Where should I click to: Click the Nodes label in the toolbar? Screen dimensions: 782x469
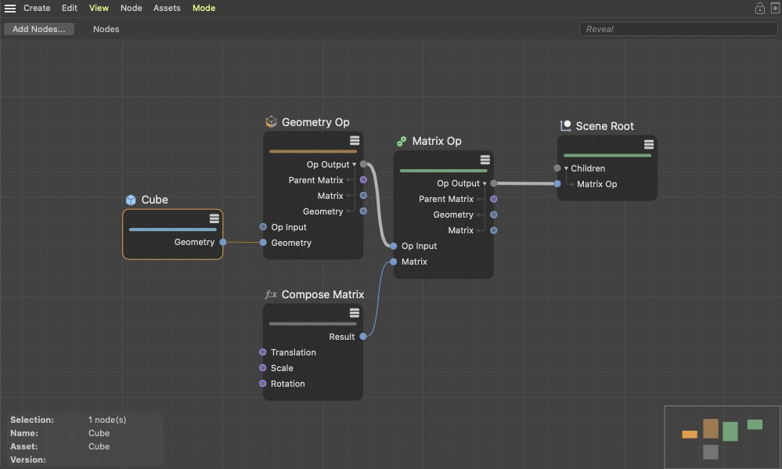pyautogui.click(x=106, y=29)
